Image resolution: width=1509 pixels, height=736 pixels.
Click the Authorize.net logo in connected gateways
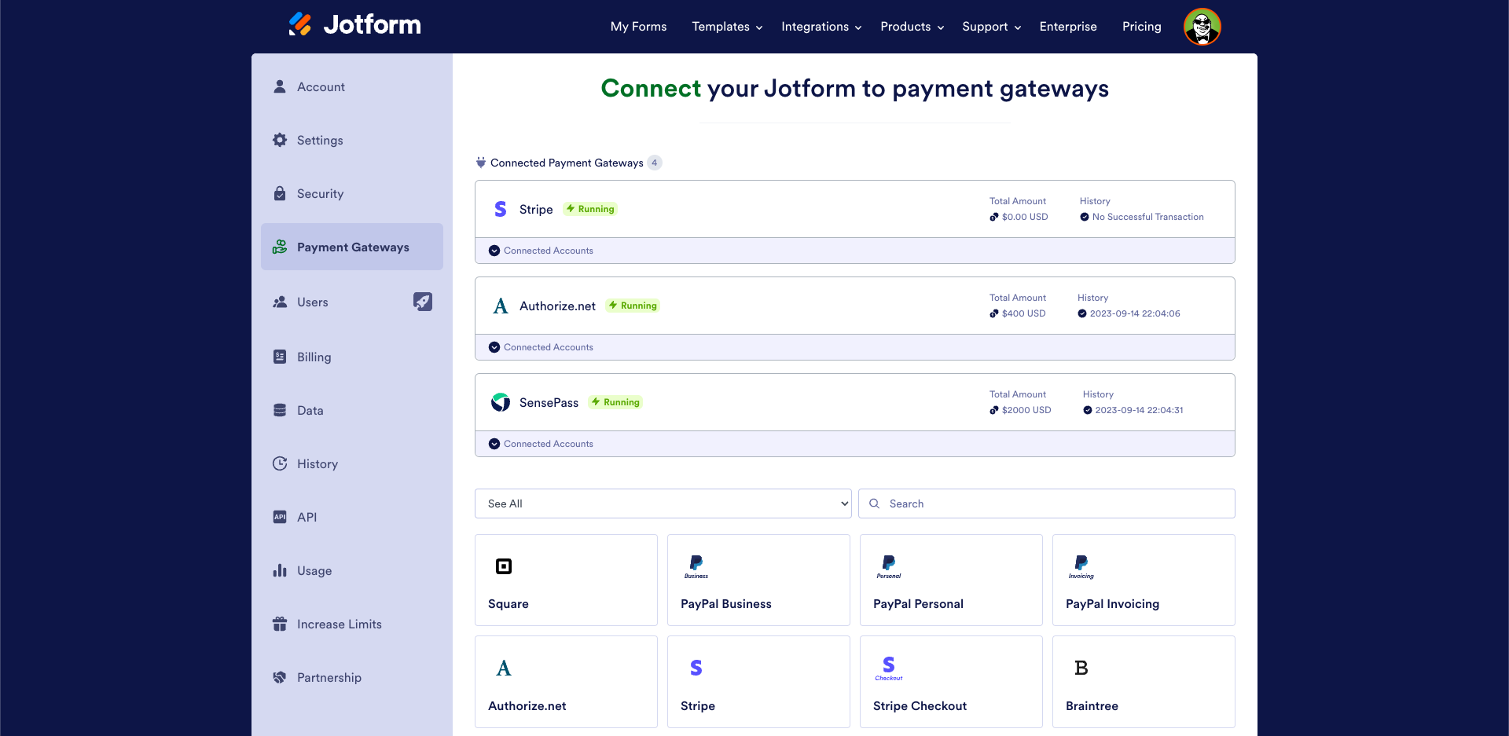(501, 306)
